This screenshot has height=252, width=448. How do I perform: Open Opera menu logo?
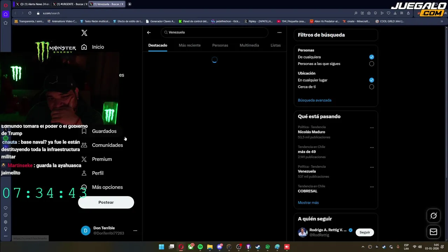(x=6, y=5)
